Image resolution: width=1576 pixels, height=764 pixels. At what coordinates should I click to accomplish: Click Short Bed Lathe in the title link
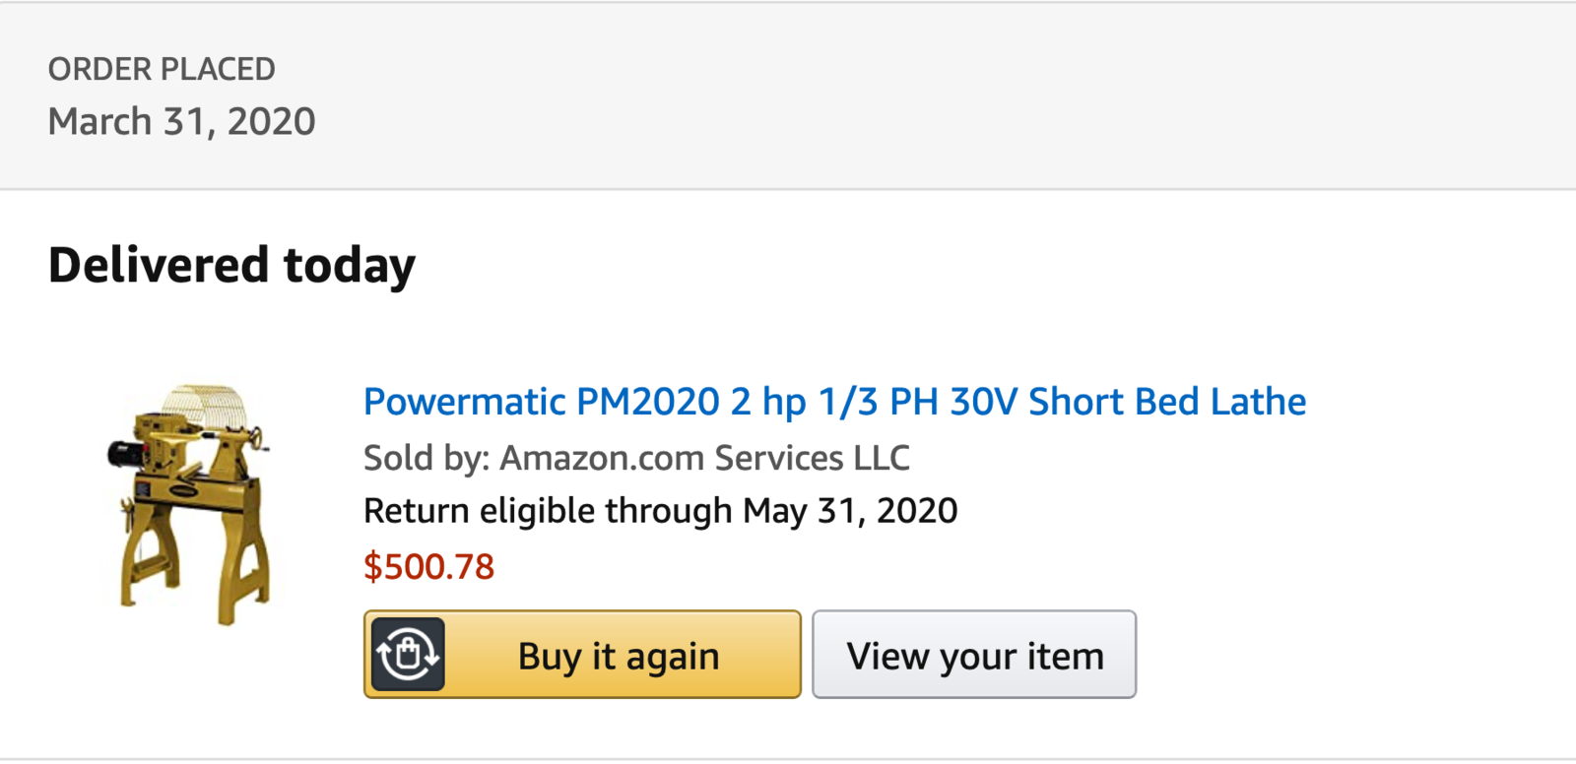[1167, 402]
